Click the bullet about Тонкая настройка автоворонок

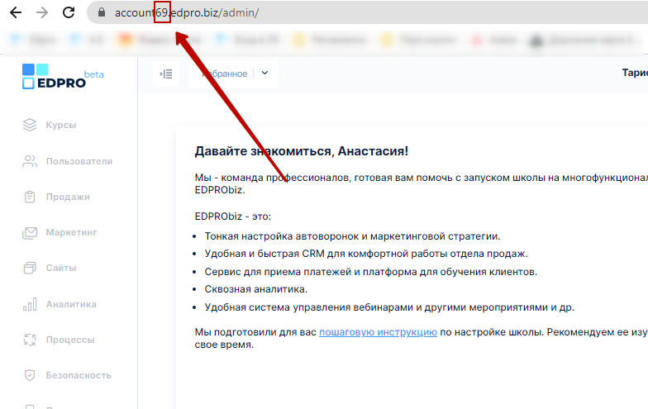point(352,236)
